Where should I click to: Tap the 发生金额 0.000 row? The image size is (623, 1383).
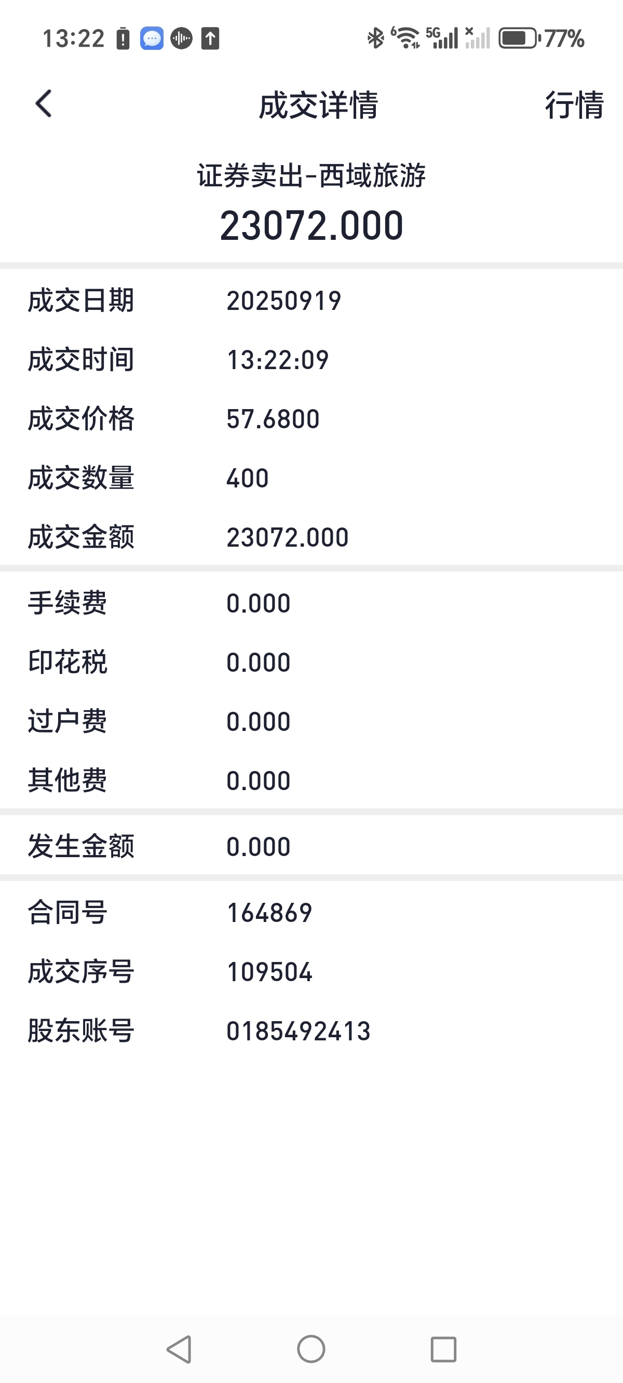point(311,846)
